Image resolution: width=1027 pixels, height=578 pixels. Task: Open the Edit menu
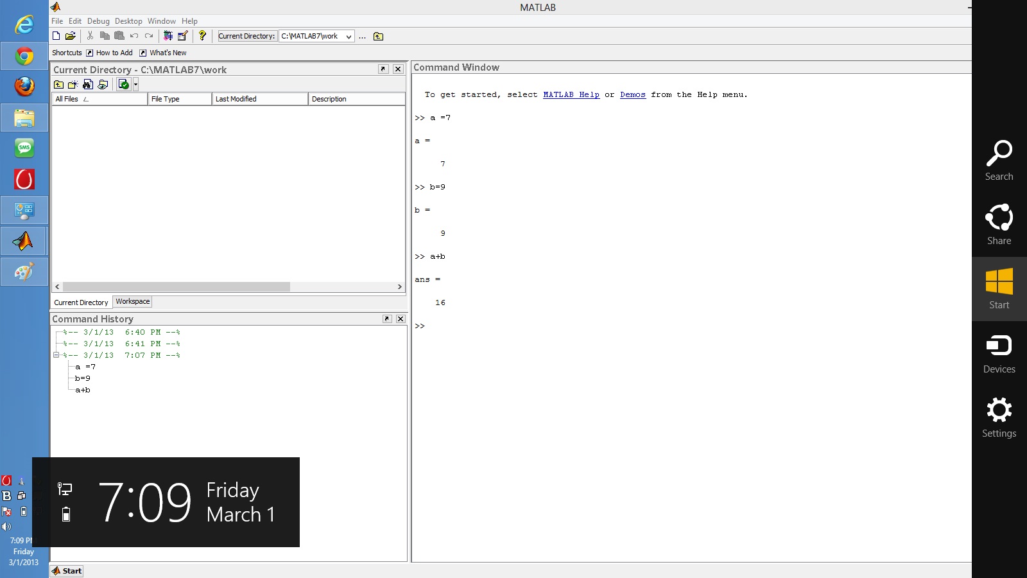click(75, 21)
